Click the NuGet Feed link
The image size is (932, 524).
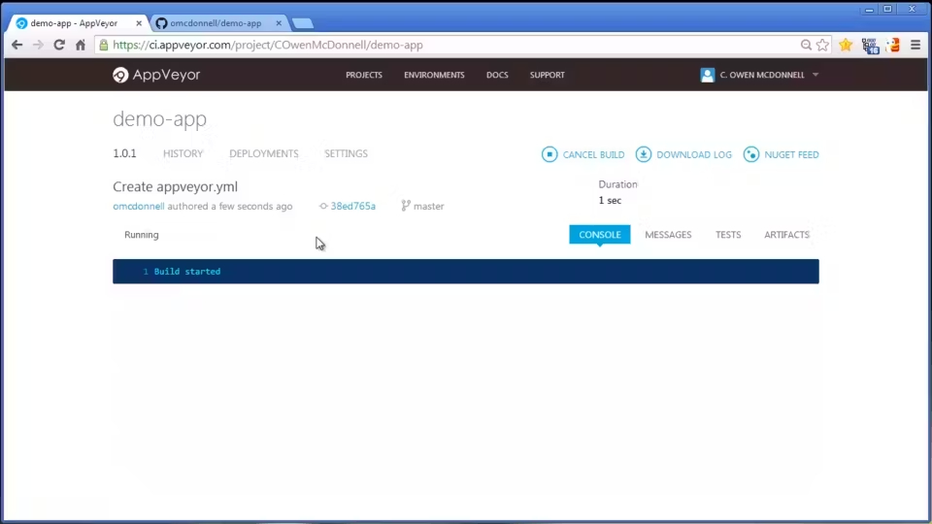tap(791, 154)
